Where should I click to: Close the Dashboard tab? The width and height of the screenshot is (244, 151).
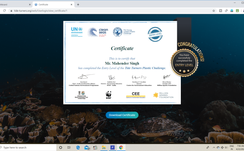(x=30, y=5)
